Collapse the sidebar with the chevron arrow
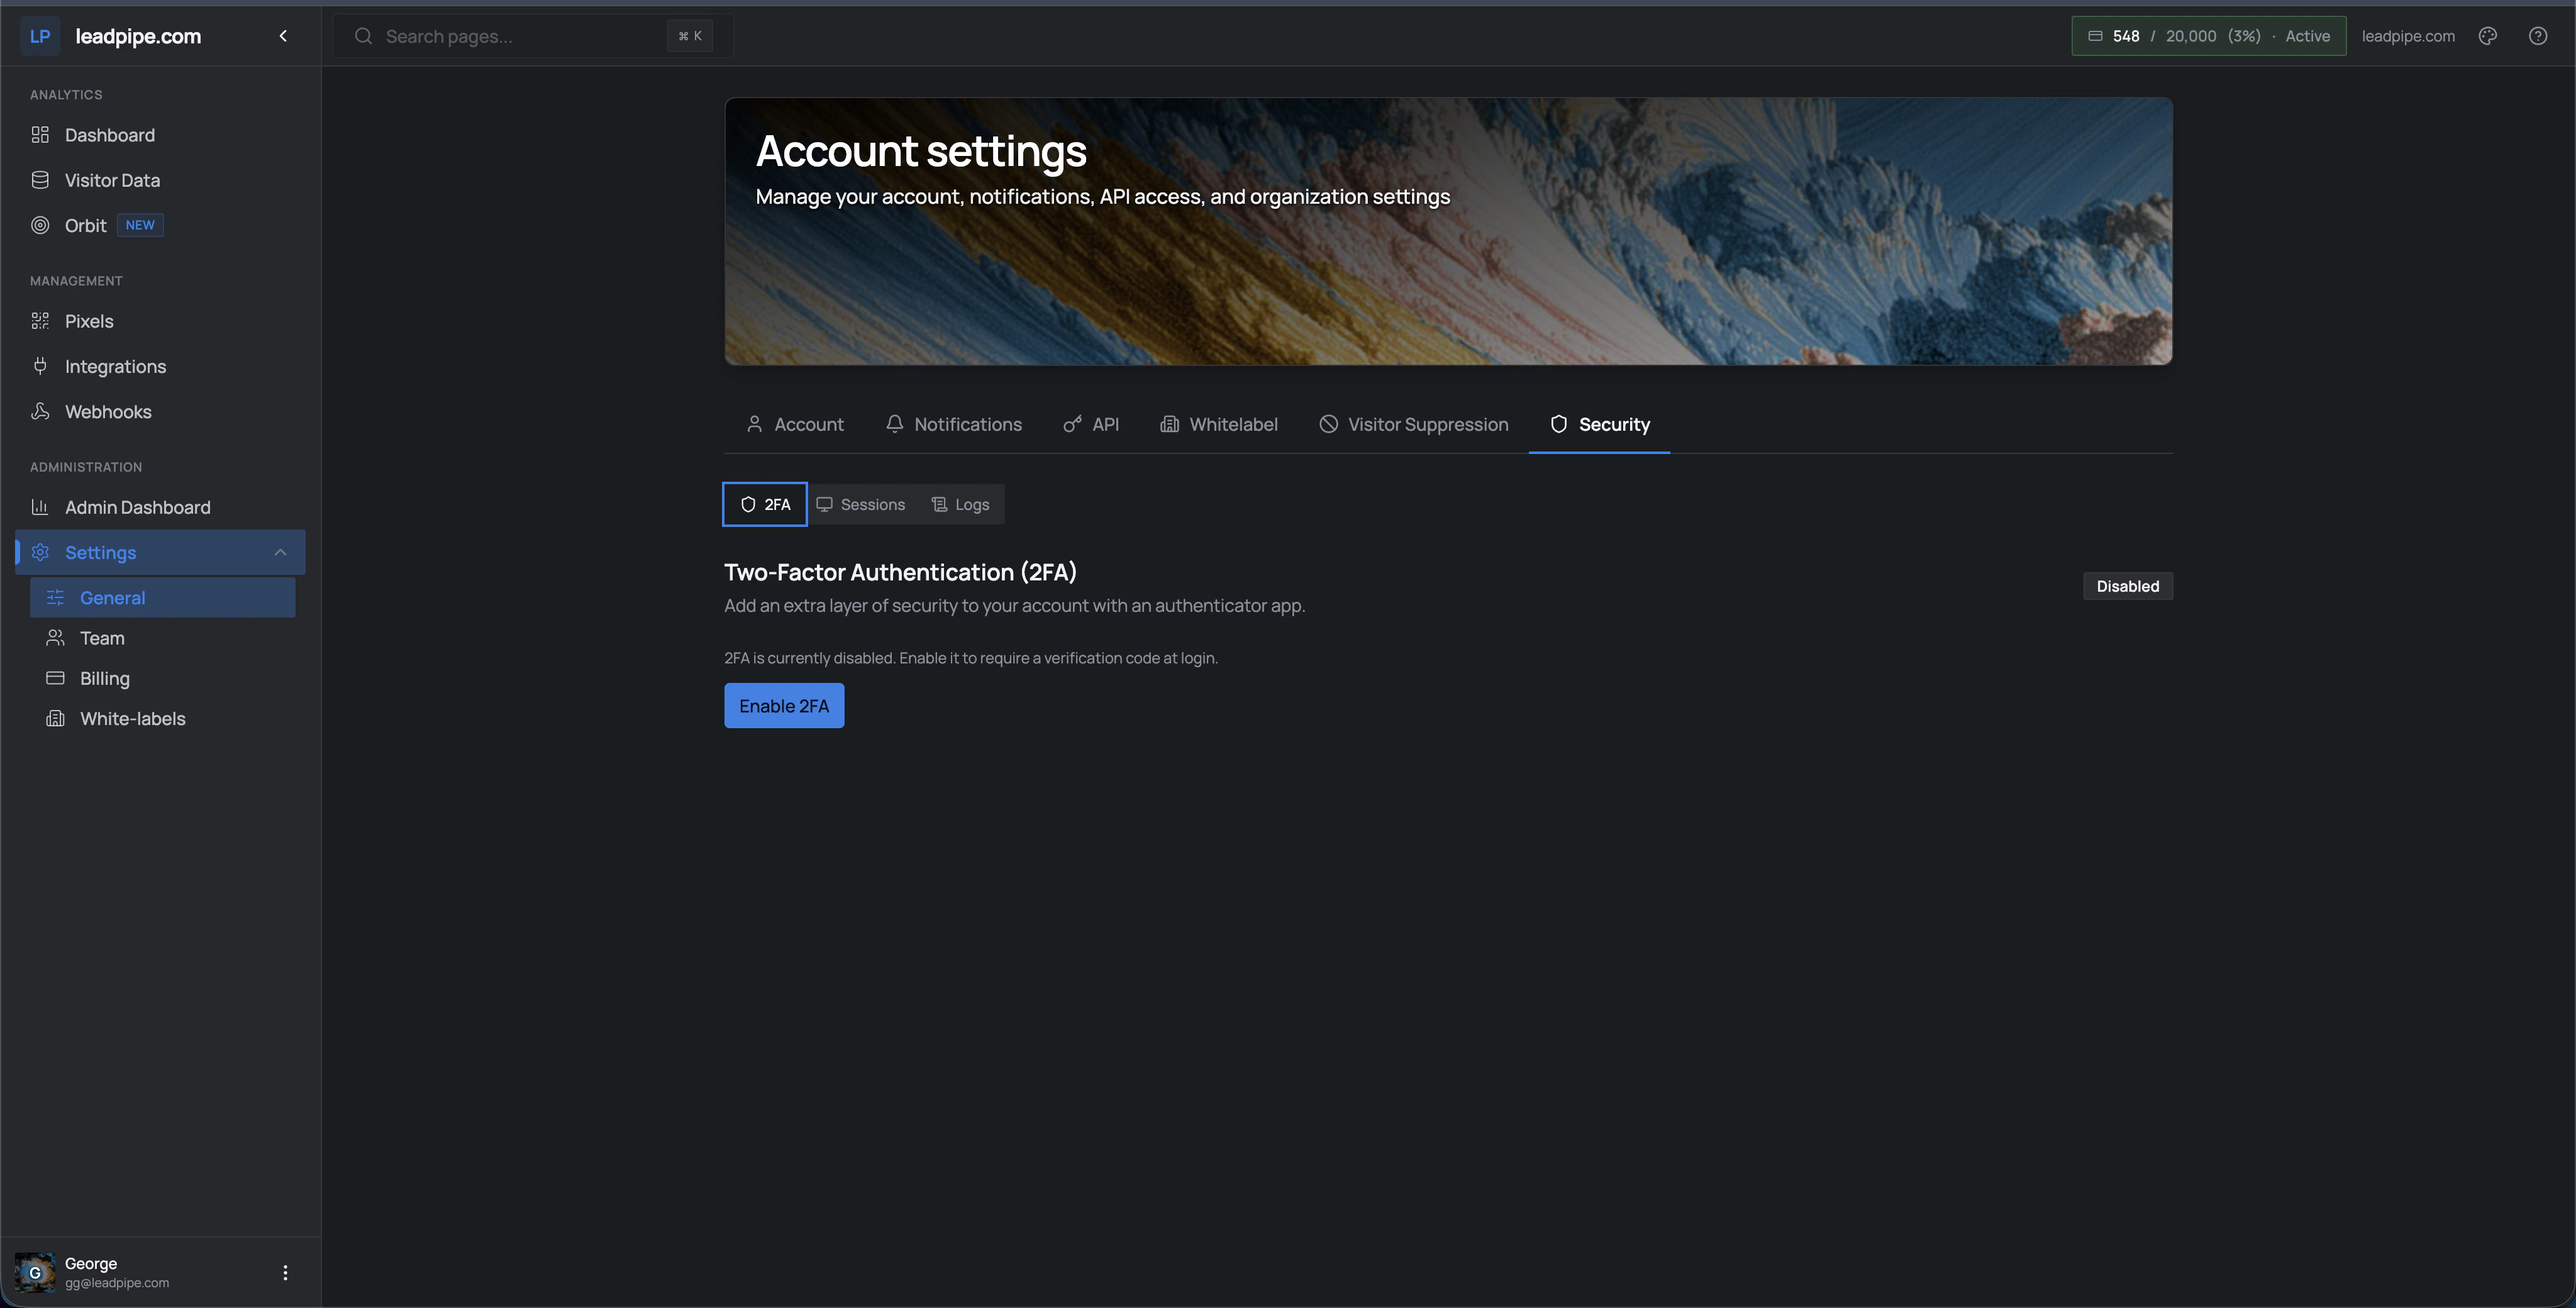Viewport: 2576px width, 1308px height. pos(283,36)
